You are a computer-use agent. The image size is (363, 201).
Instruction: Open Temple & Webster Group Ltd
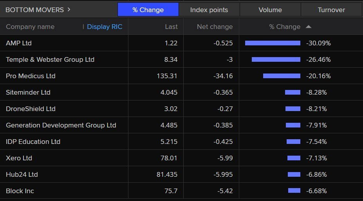(x=50, y=59)
